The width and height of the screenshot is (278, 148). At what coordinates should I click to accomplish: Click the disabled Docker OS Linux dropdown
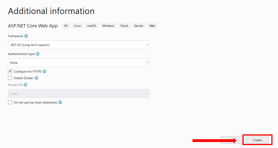pyautogui.click(x=78, y=94)
